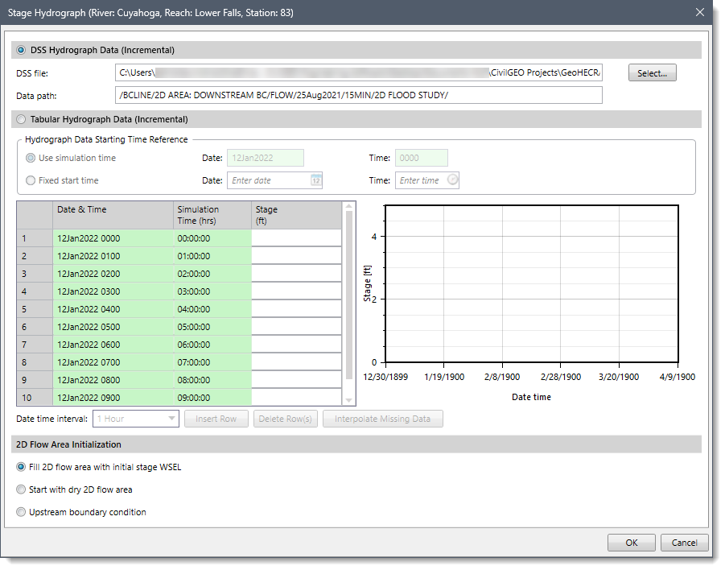Click simulation time cell '05:00:00'

click(212, 327)
